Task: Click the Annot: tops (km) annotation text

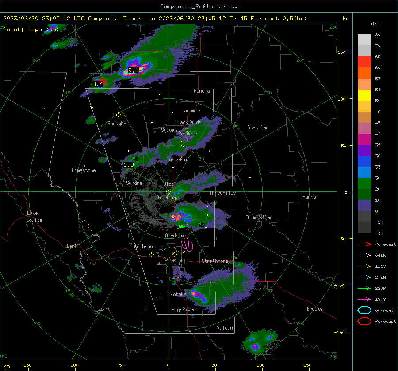Action: (x=31, y=30)
